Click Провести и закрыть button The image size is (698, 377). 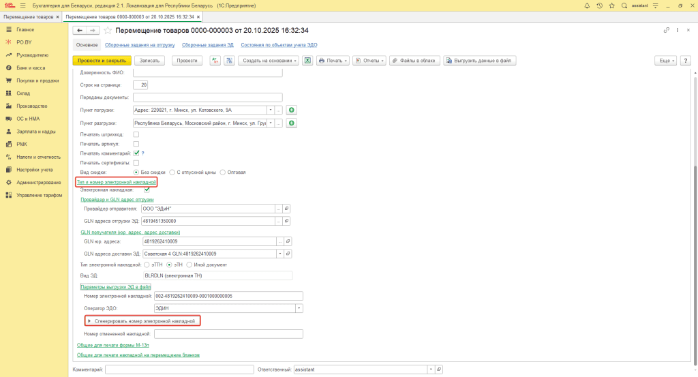tap(100, 61)
